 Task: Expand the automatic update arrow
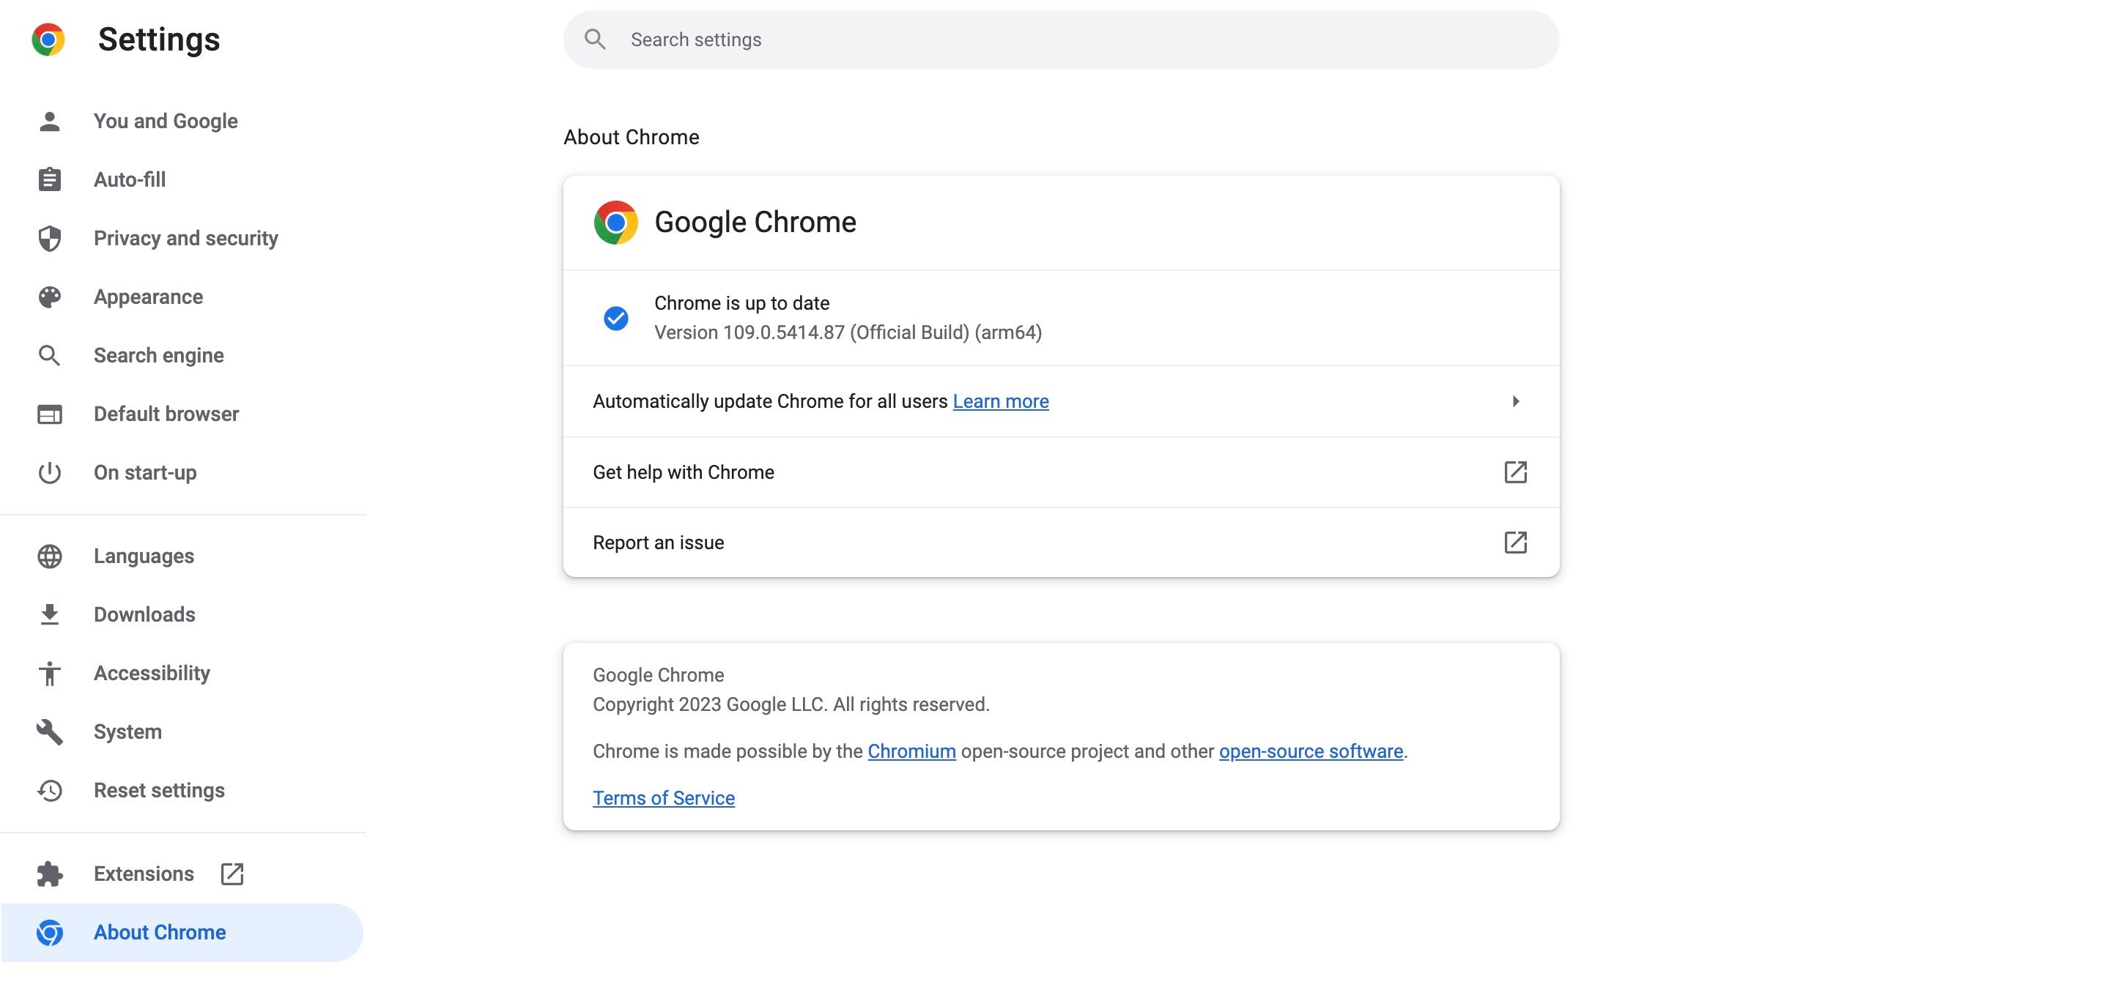point(1515,401)
